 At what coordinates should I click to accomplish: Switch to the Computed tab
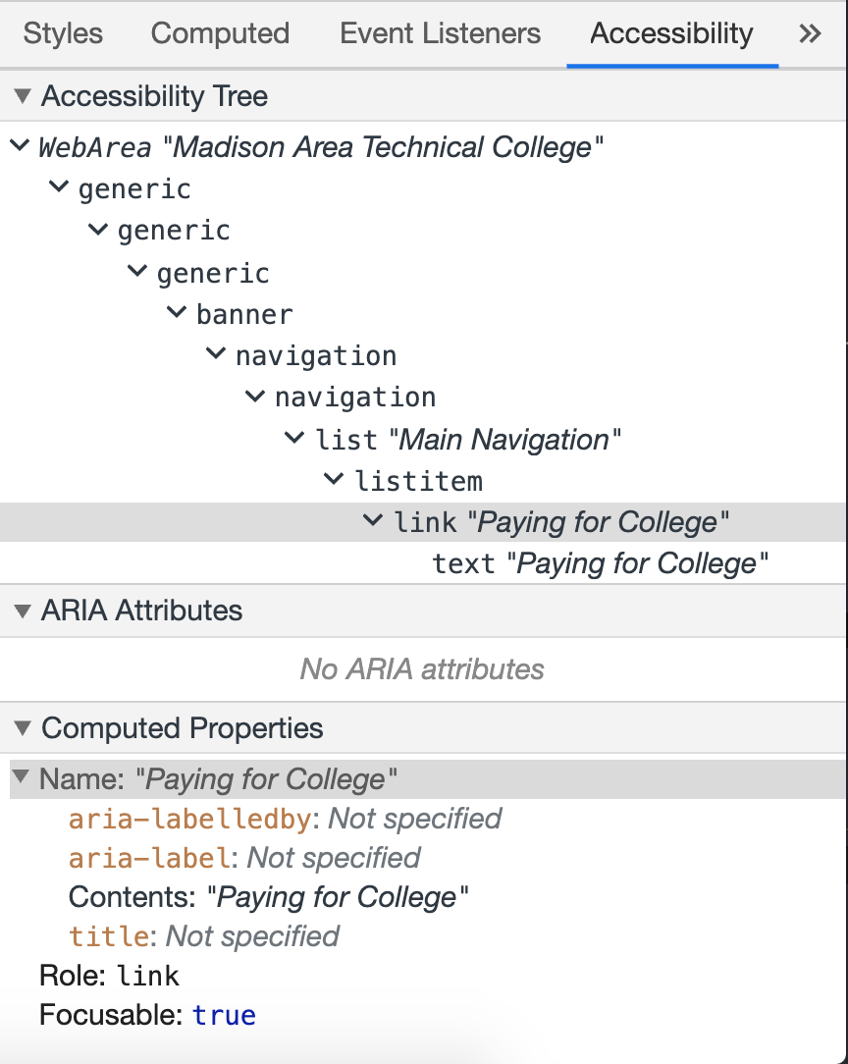pos(220,33)
